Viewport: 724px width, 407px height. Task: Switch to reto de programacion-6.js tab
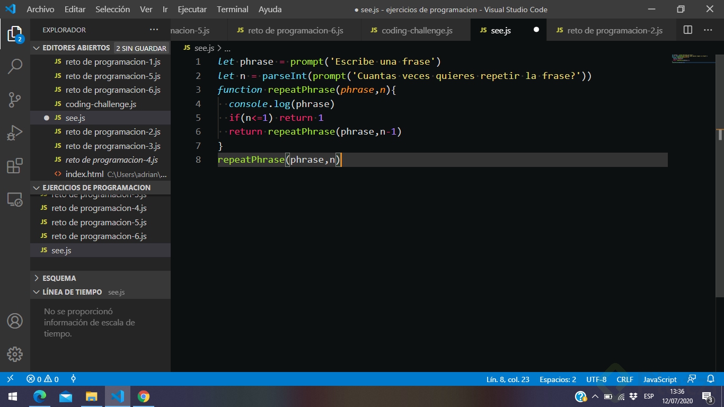pyautogui.click(x=294, y=30)
